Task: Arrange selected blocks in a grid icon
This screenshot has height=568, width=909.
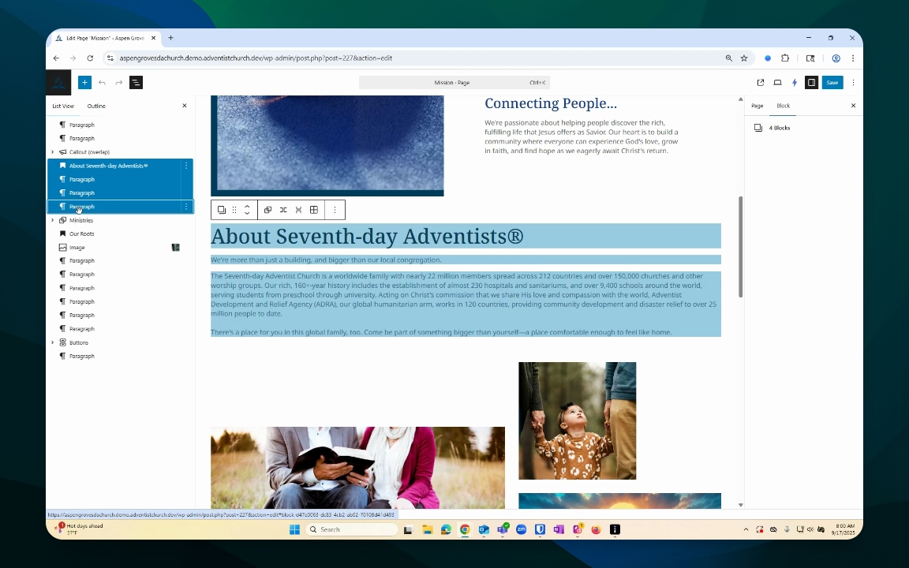Action: point(313,210)
